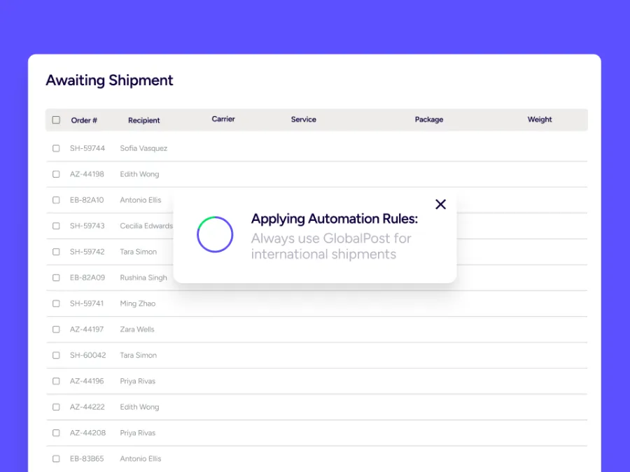The height and width of the screenshot is (472, 630).
Task: Click the Recipient column header
Action: (143, 120)
